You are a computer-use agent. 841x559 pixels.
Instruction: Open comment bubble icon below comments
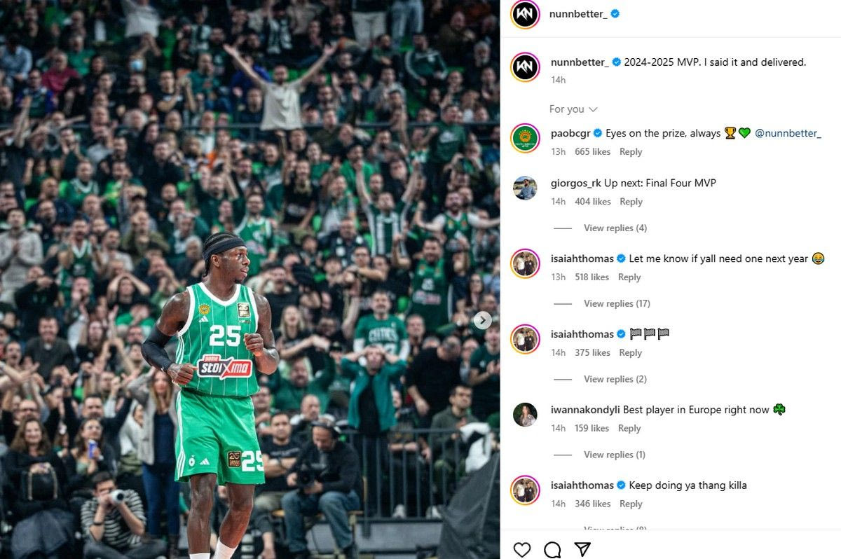(x=552, y=550)
